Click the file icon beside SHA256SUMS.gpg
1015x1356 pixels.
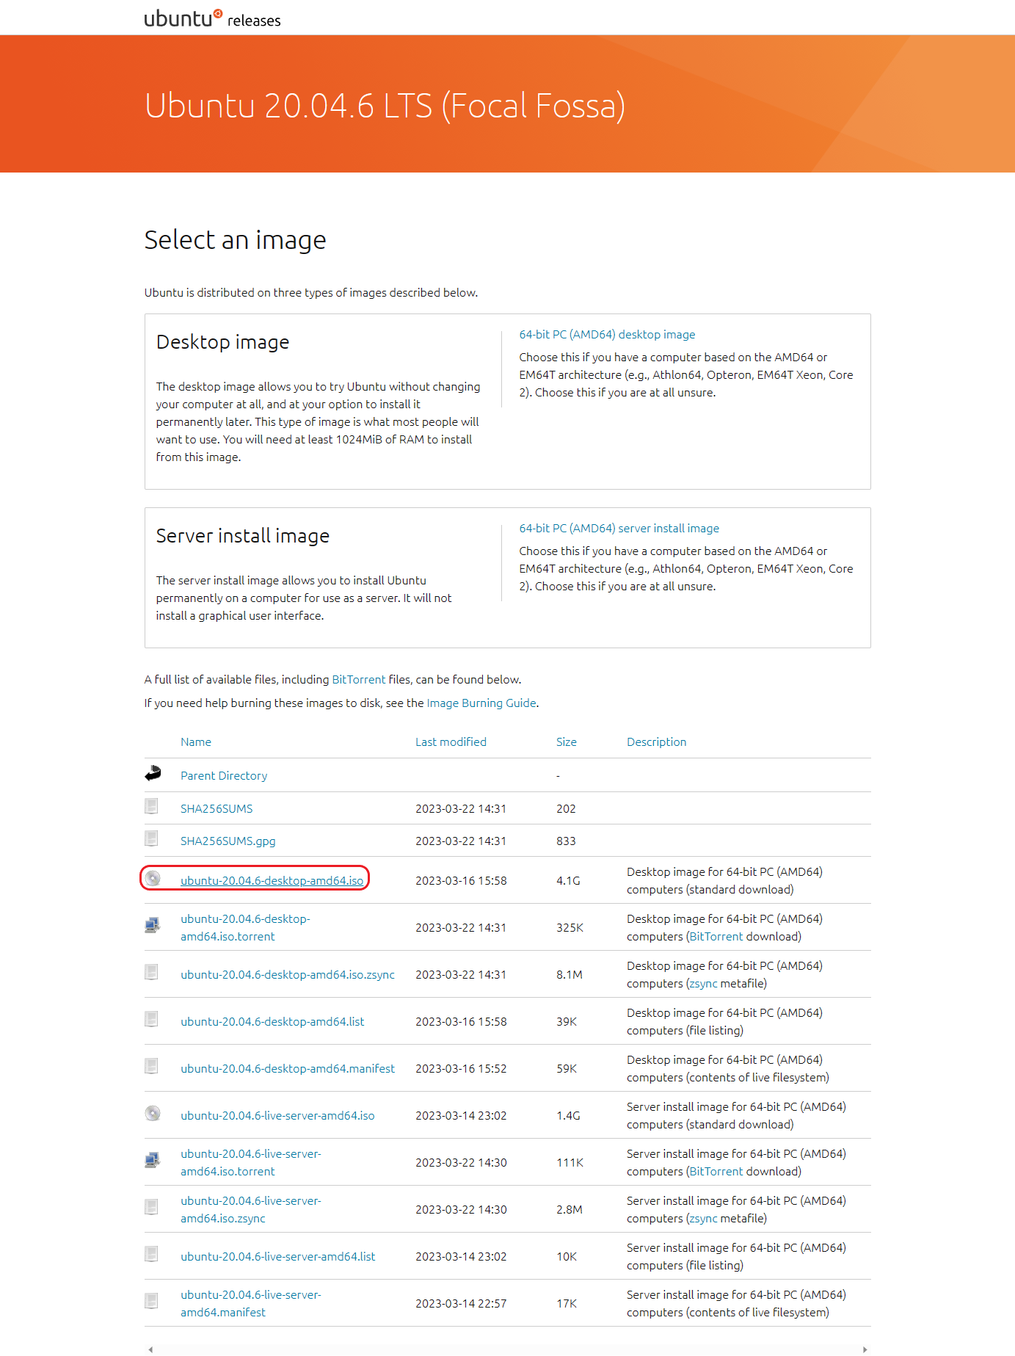coord(152,838)
